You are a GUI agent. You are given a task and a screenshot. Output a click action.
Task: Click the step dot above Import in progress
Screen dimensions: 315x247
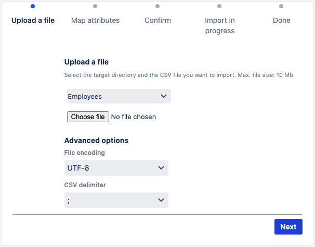coord(219,6)
